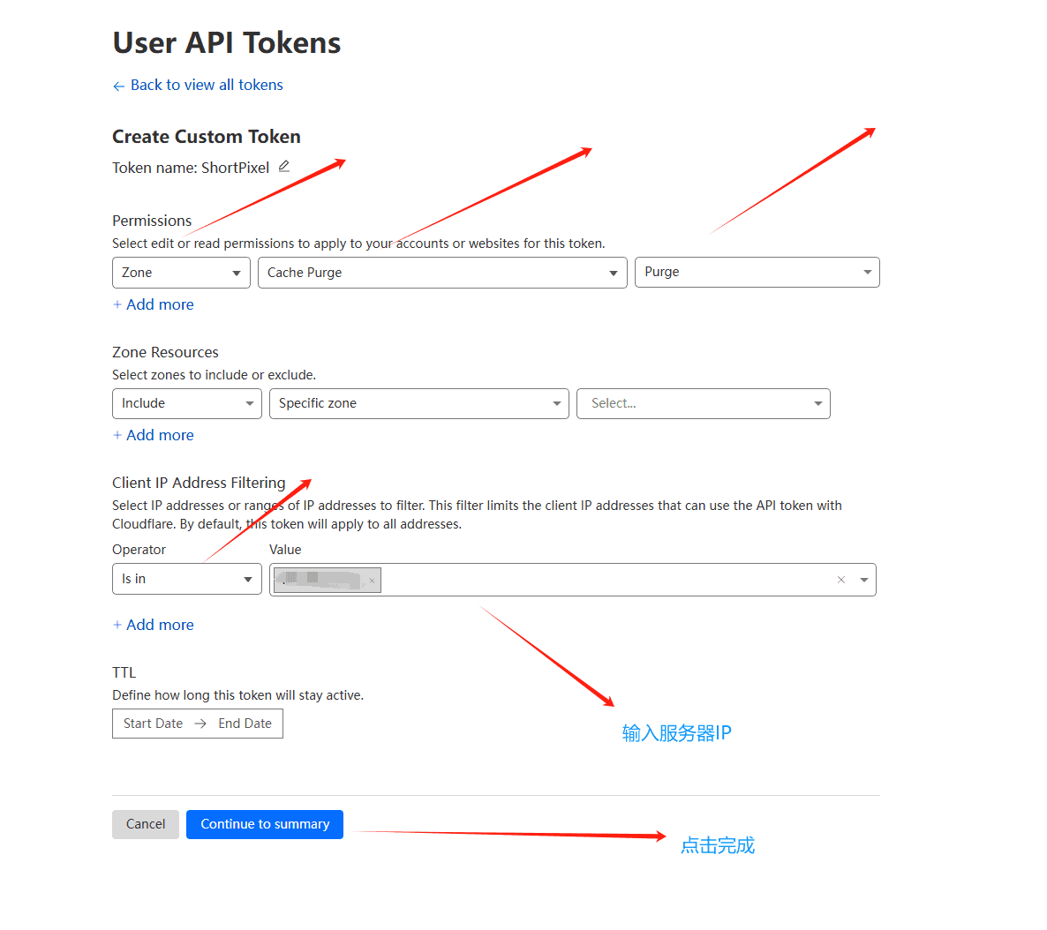
Task: Open the Cache Purge permission dropdown
Action: [x=442, y=273]
